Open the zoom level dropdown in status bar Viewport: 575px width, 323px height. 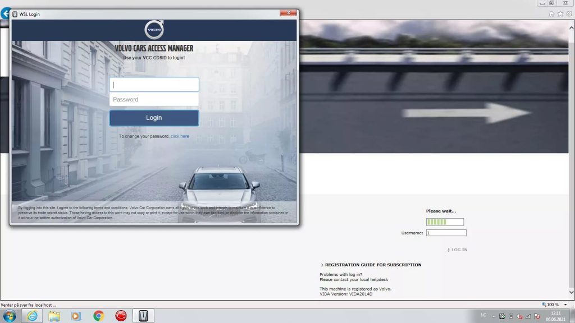565,304
